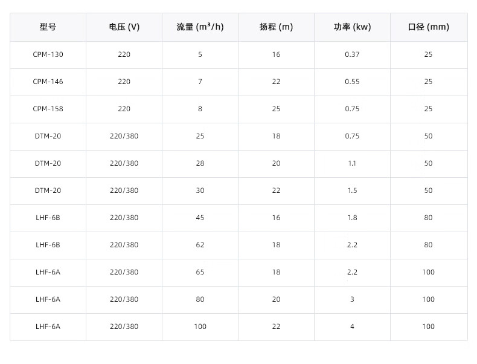This screenshot has width=477, height=364.
Task: Click the CPM-130 model cell
Action: pyautogui.click(x=48, y=54)
